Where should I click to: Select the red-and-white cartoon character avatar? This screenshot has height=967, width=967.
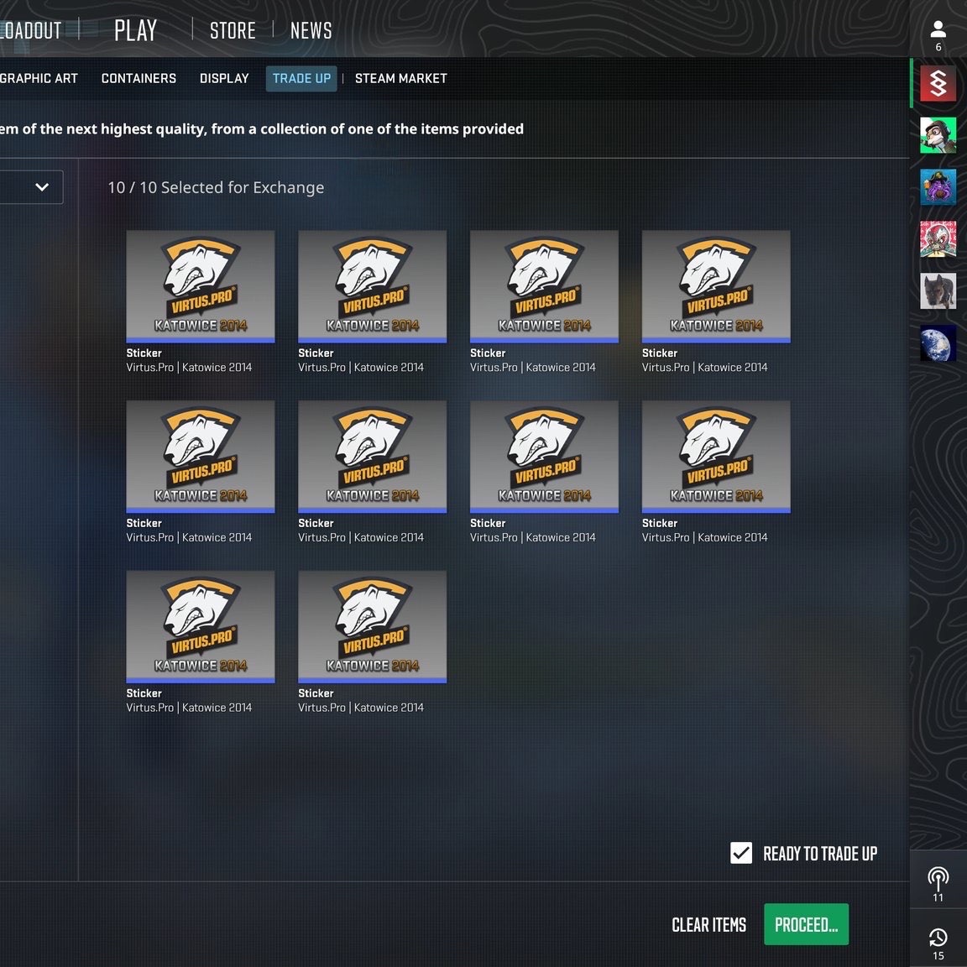[x=938, y=238]
